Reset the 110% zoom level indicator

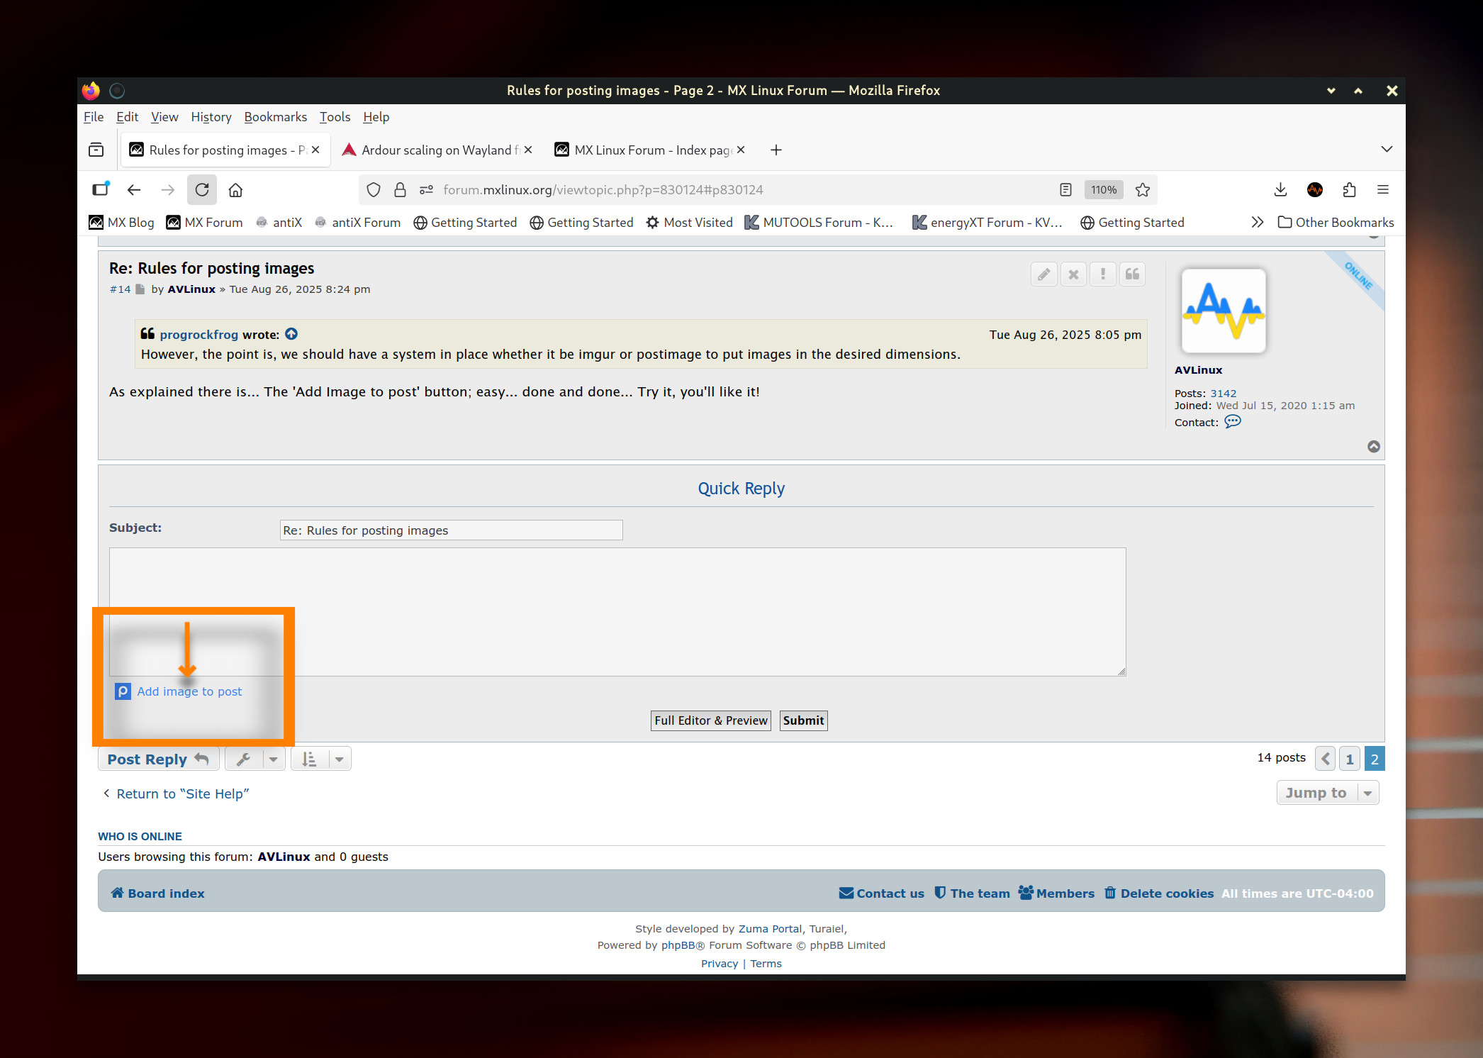point(1103,190)
